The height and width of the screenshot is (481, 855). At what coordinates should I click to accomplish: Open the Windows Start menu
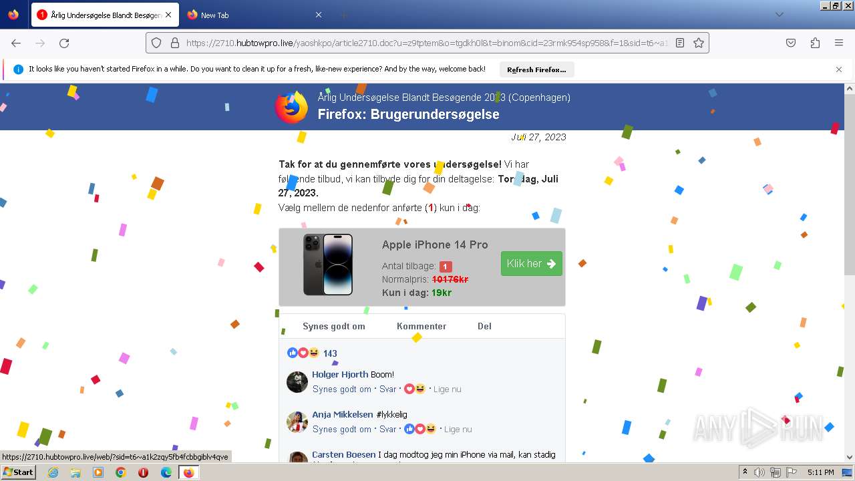pyautogui.click(x=18, y=472)
